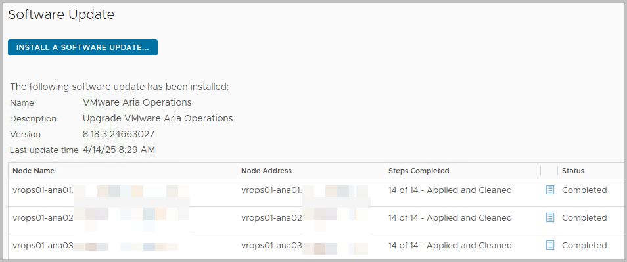This screenshot has width=627, height=262.
Task: Select vrops01-ana02 node name cell
Action: tap(122, 217)
